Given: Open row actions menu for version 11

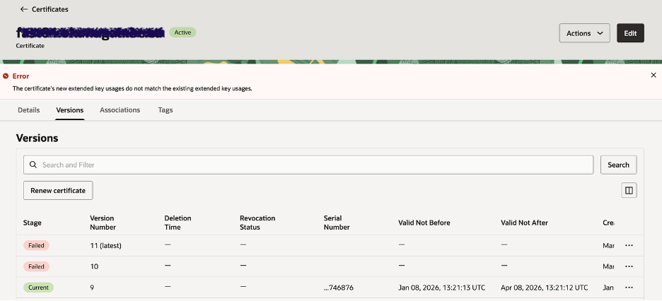Looking at the screenshot, I should pos(629,245).
